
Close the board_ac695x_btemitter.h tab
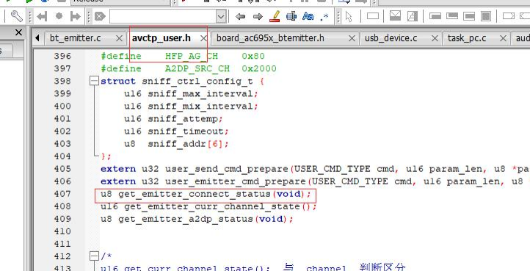click(x=352, y=39)
